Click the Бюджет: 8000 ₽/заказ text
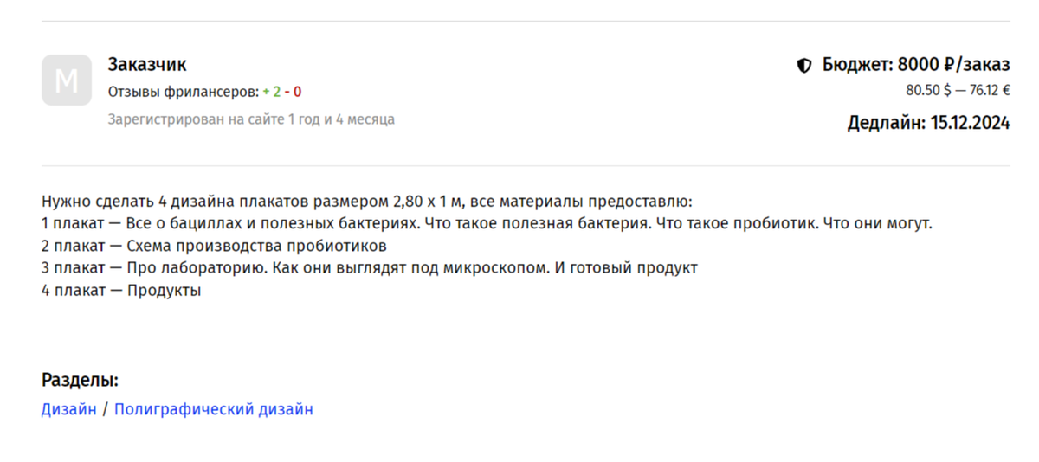 (916, 65)
